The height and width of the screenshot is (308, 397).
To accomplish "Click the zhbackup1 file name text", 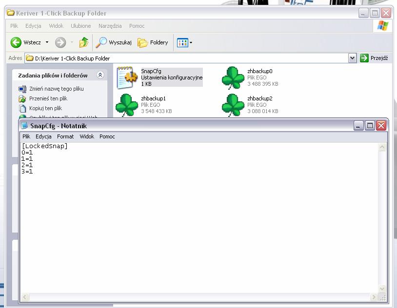I will [x=154, y=98].
